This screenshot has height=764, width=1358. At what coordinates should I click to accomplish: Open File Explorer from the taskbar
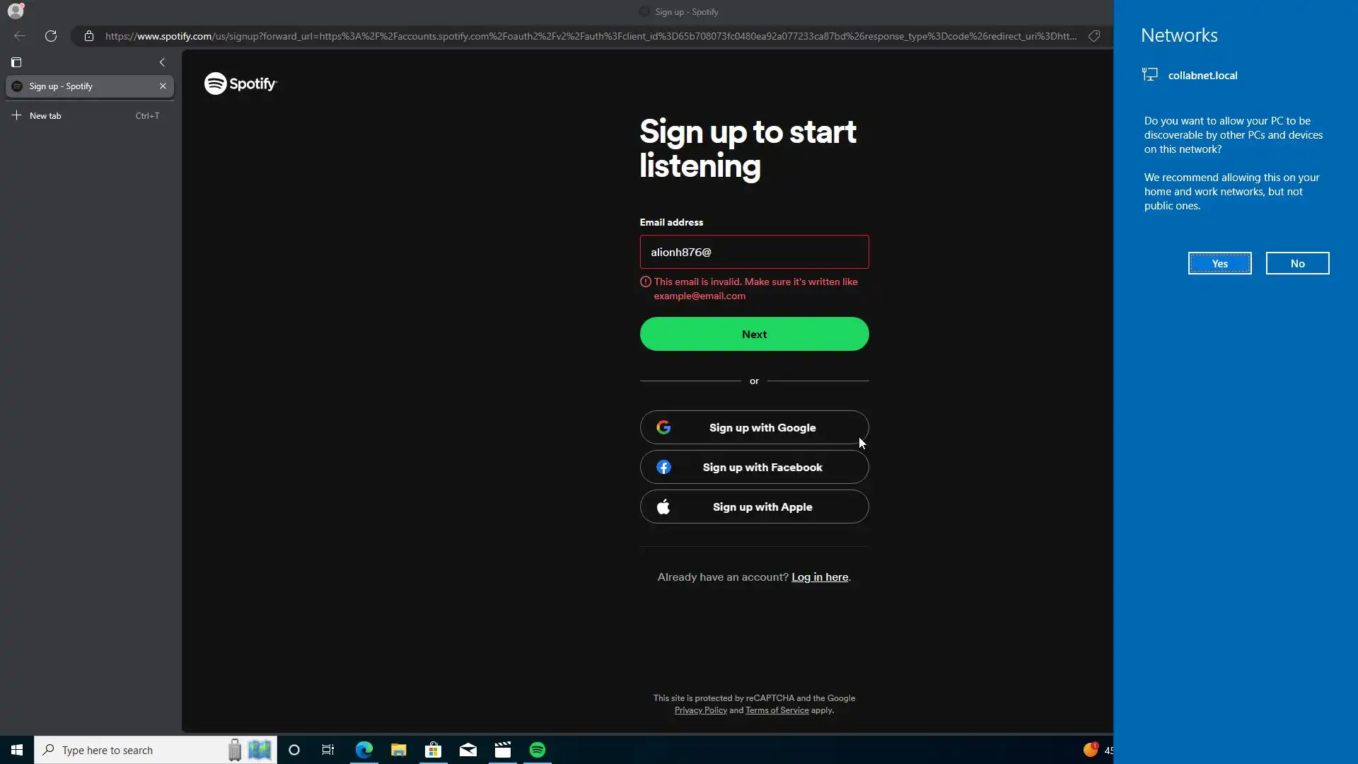399,750
